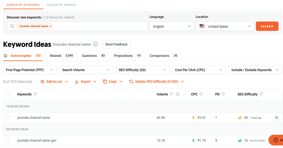Image resolution: width=283 pixels, height=148 pixels.
Task: Click green dollar icon in ₹1.75 row
Action: coord(193,140)
